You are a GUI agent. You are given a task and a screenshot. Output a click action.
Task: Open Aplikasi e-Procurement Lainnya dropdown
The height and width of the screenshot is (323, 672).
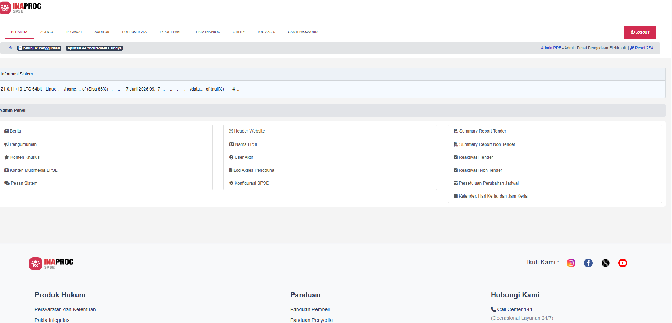click(94, 48)
